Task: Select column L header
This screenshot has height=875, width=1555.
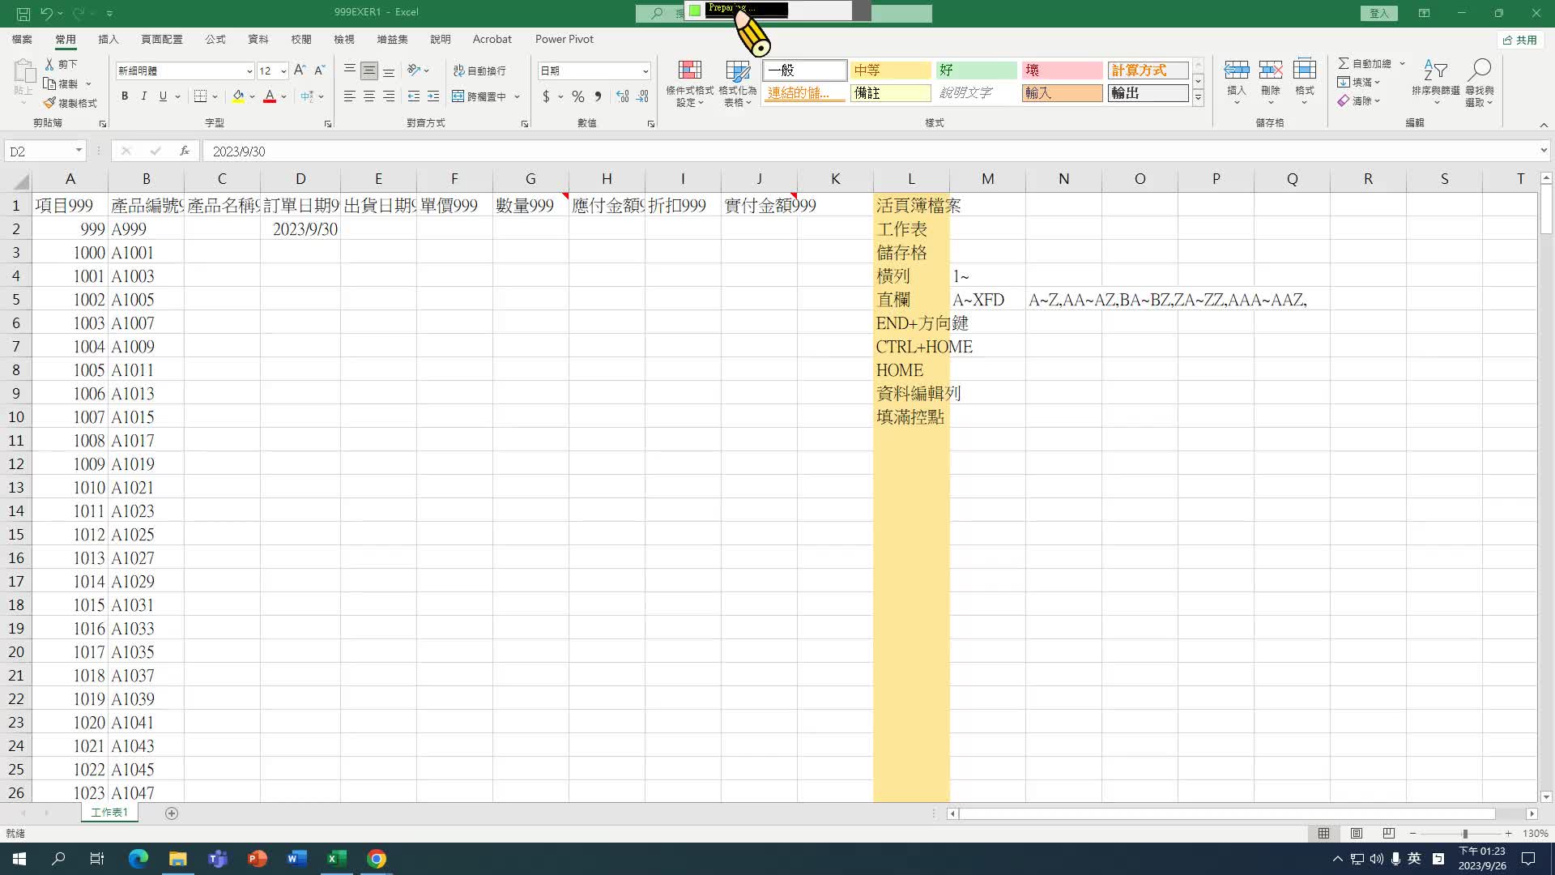Action: coord(910,179)
